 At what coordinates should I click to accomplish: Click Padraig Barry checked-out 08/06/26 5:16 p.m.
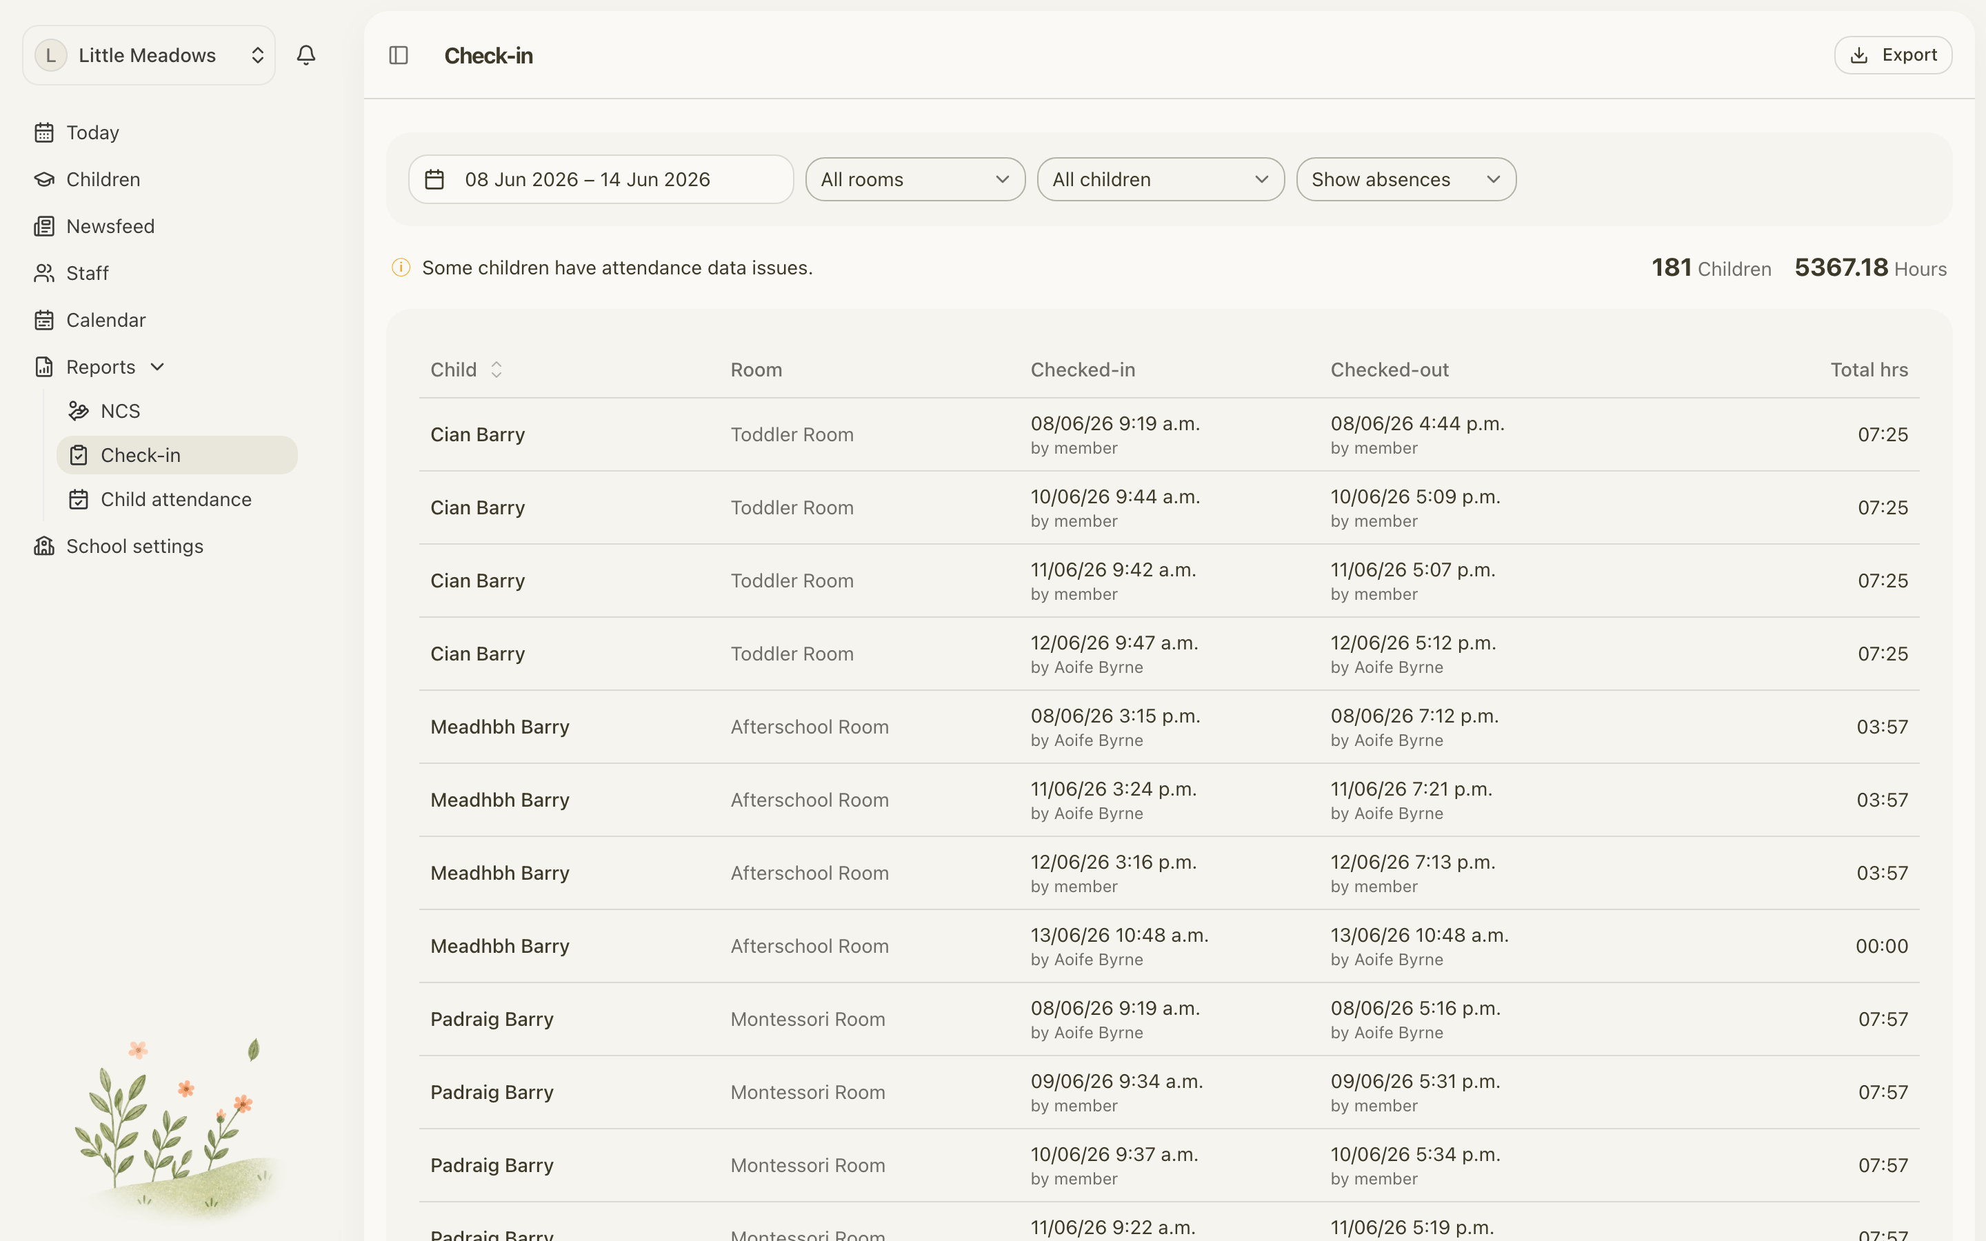click(1415, 1008)
